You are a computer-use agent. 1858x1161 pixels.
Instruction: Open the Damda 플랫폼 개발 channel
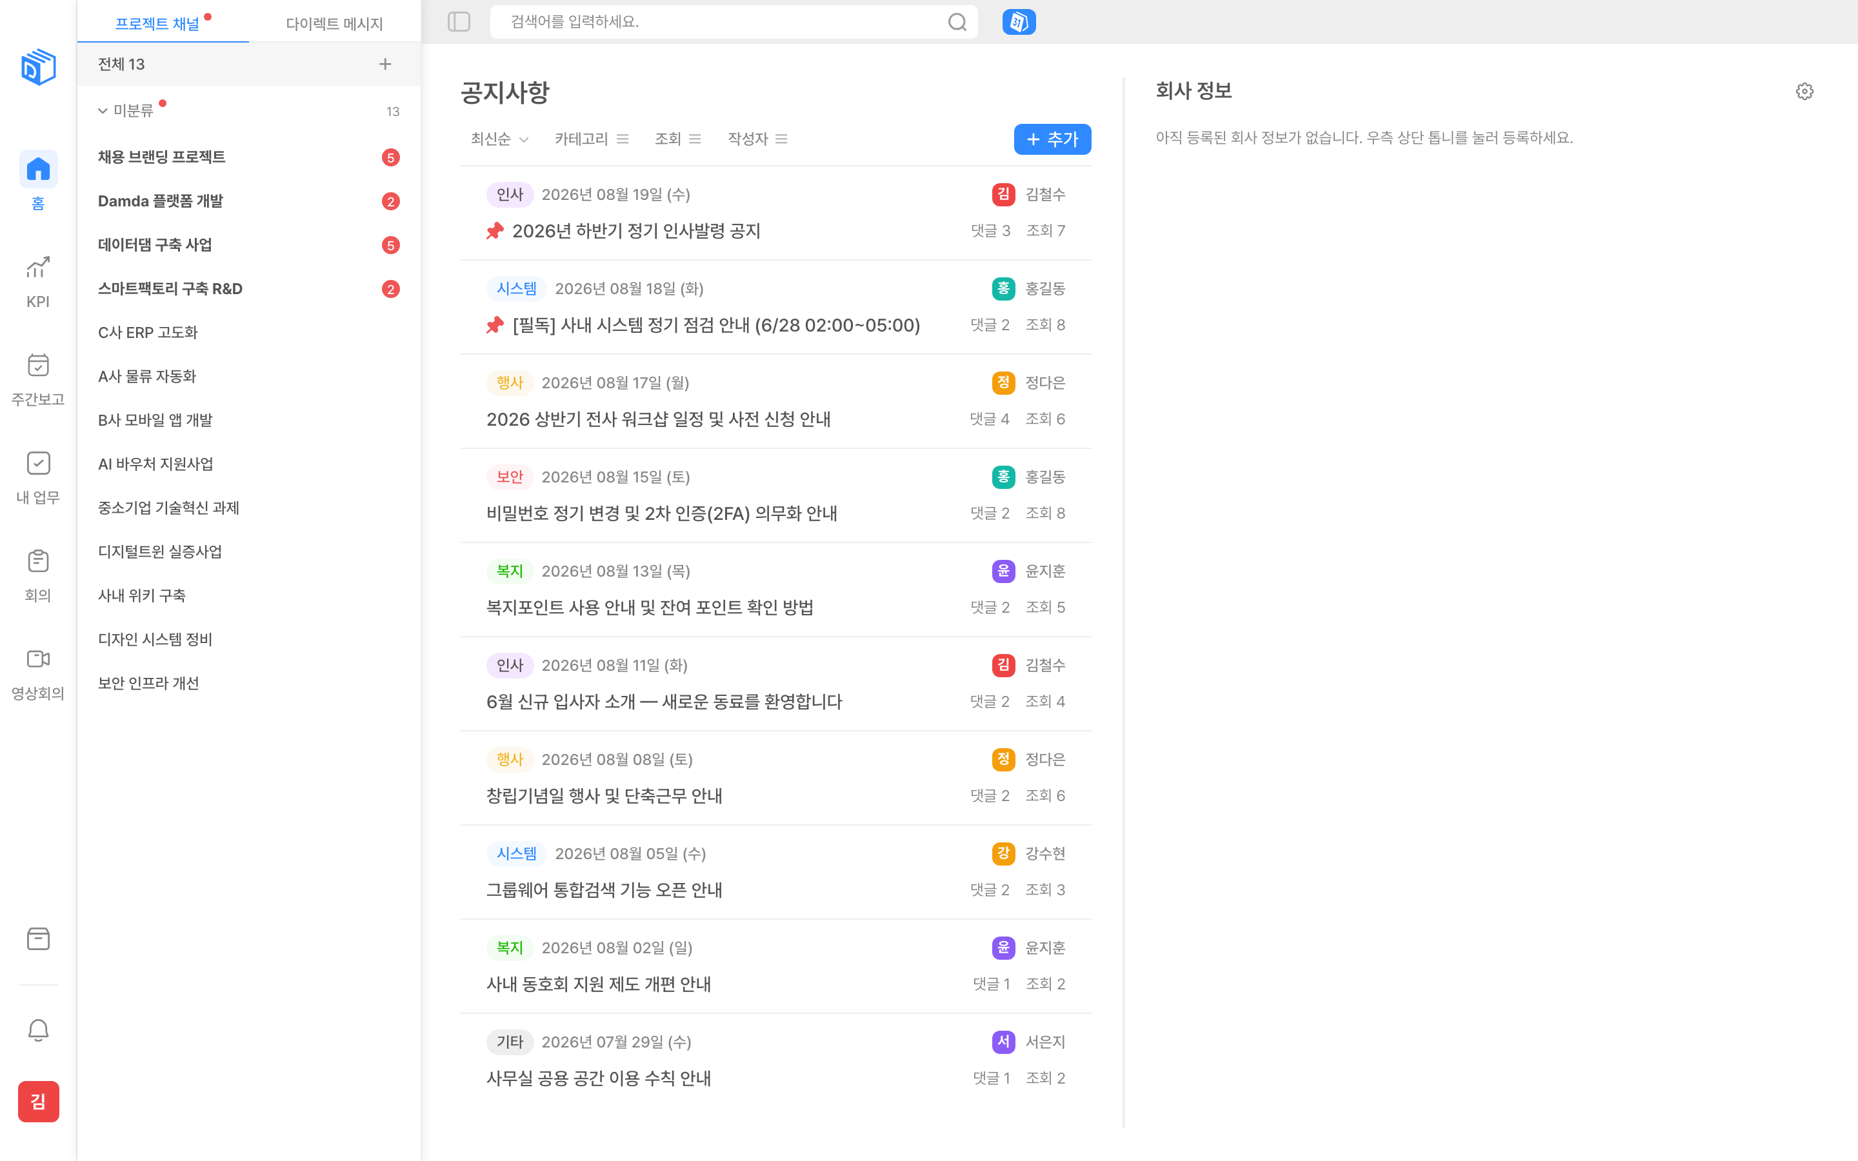249,201
